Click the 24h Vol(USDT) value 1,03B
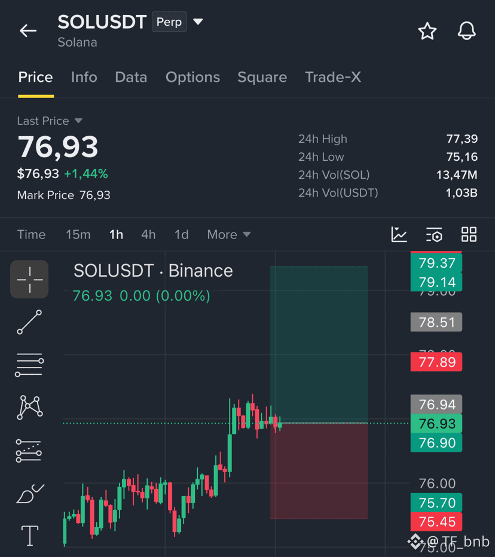This screenshot has width=495, height=557. pos(462,193)
